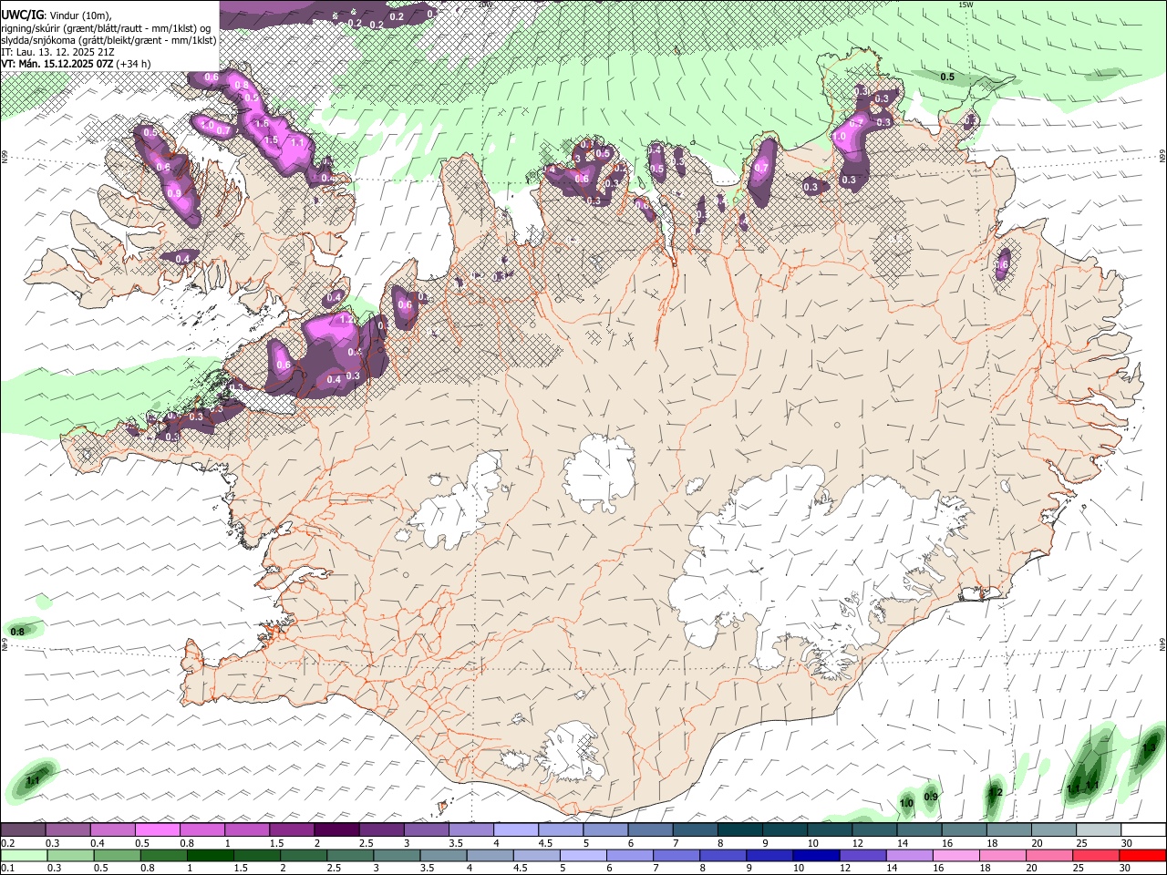
Task: Click the "1.0" value on the southeast offshore shower
Action: tap(906, 803)
